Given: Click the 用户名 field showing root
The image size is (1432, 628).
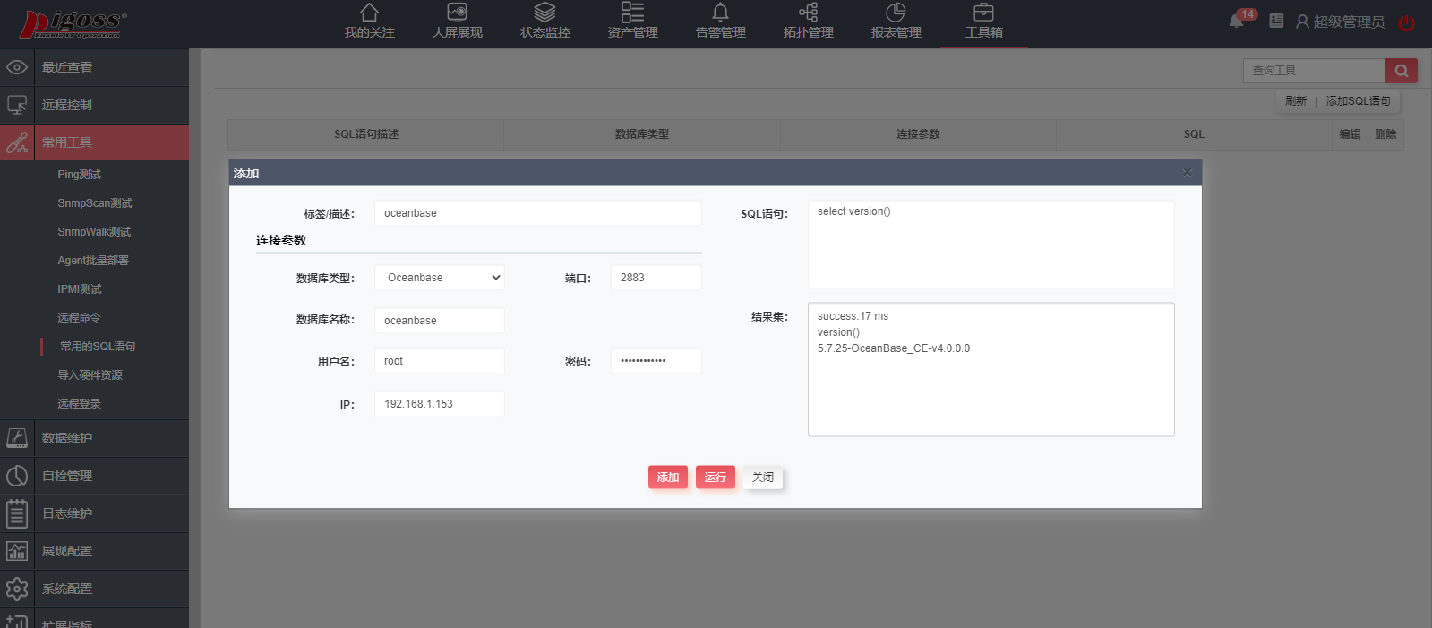Looking at the screenshot, I should point(440,361).
